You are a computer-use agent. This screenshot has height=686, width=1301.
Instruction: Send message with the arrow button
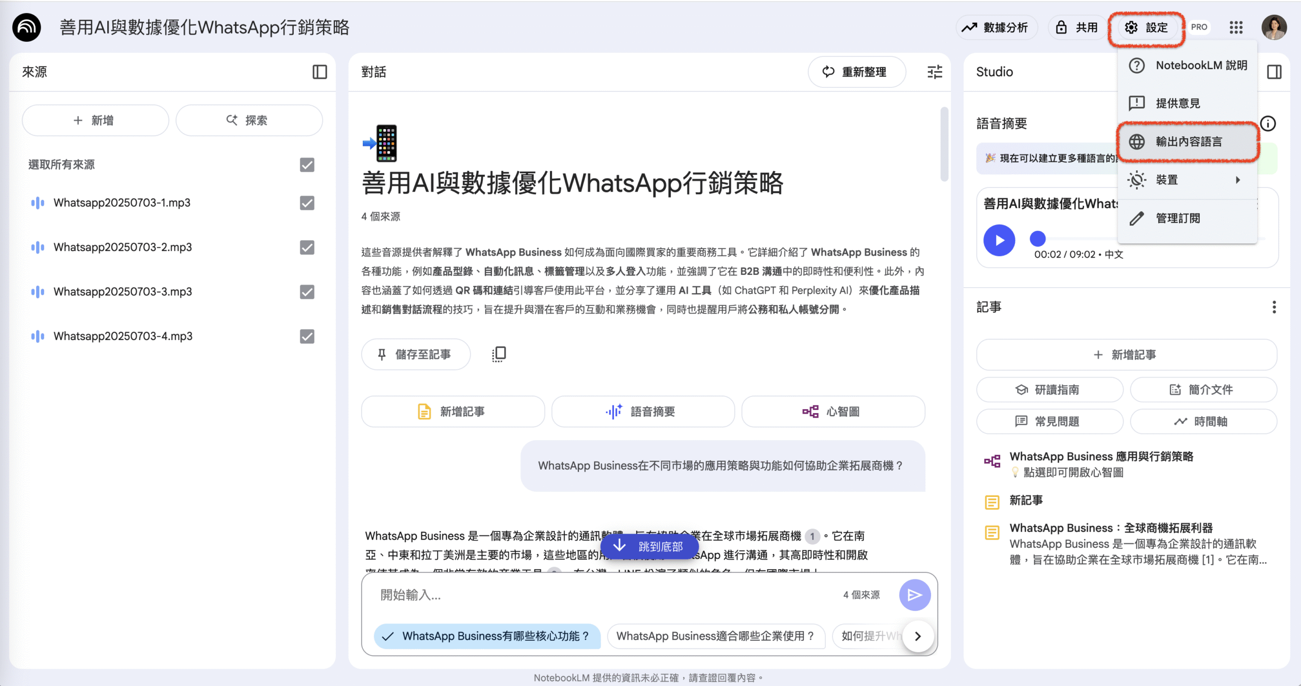point(915,595)
